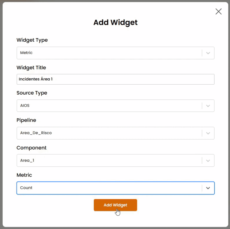Click the 'Widget Title' field label
This screenshot has height=229, width=230.
31,68
